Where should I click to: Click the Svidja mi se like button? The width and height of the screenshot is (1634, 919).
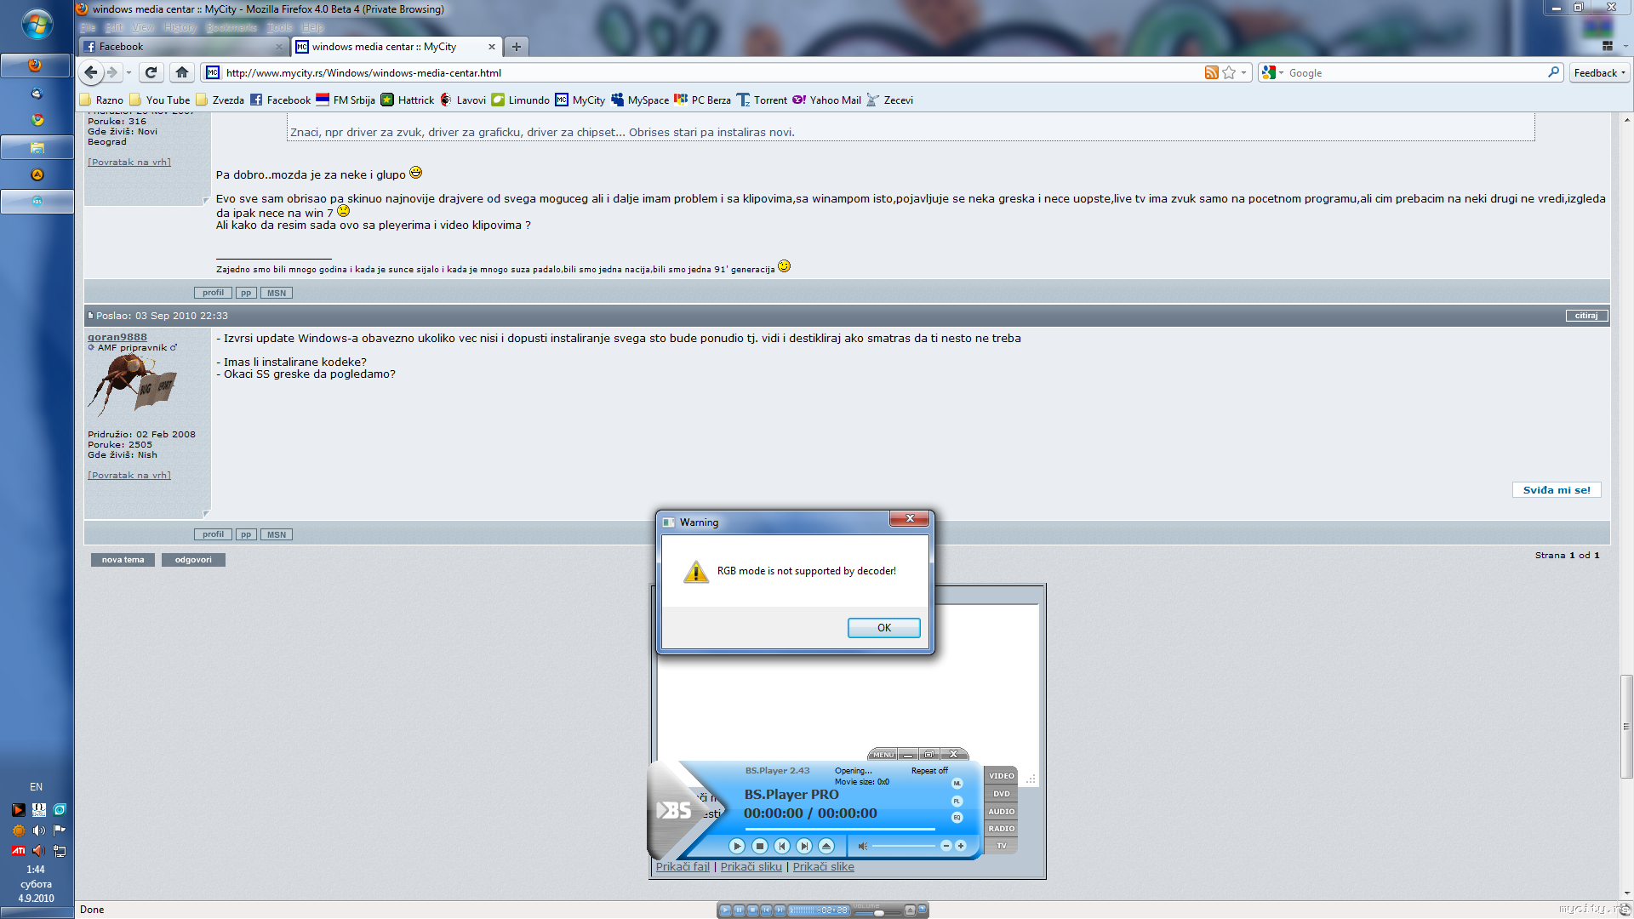(1557, 490)
